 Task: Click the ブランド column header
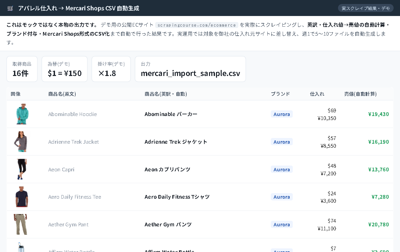(x=280, y=94)
